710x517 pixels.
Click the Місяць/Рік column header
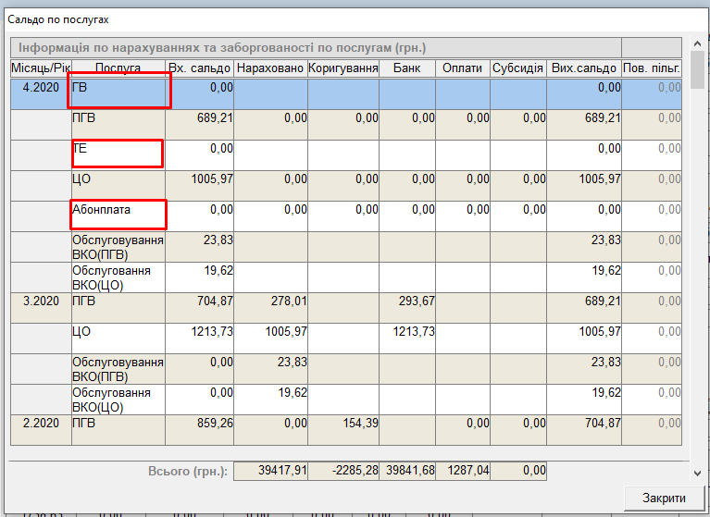41,68
